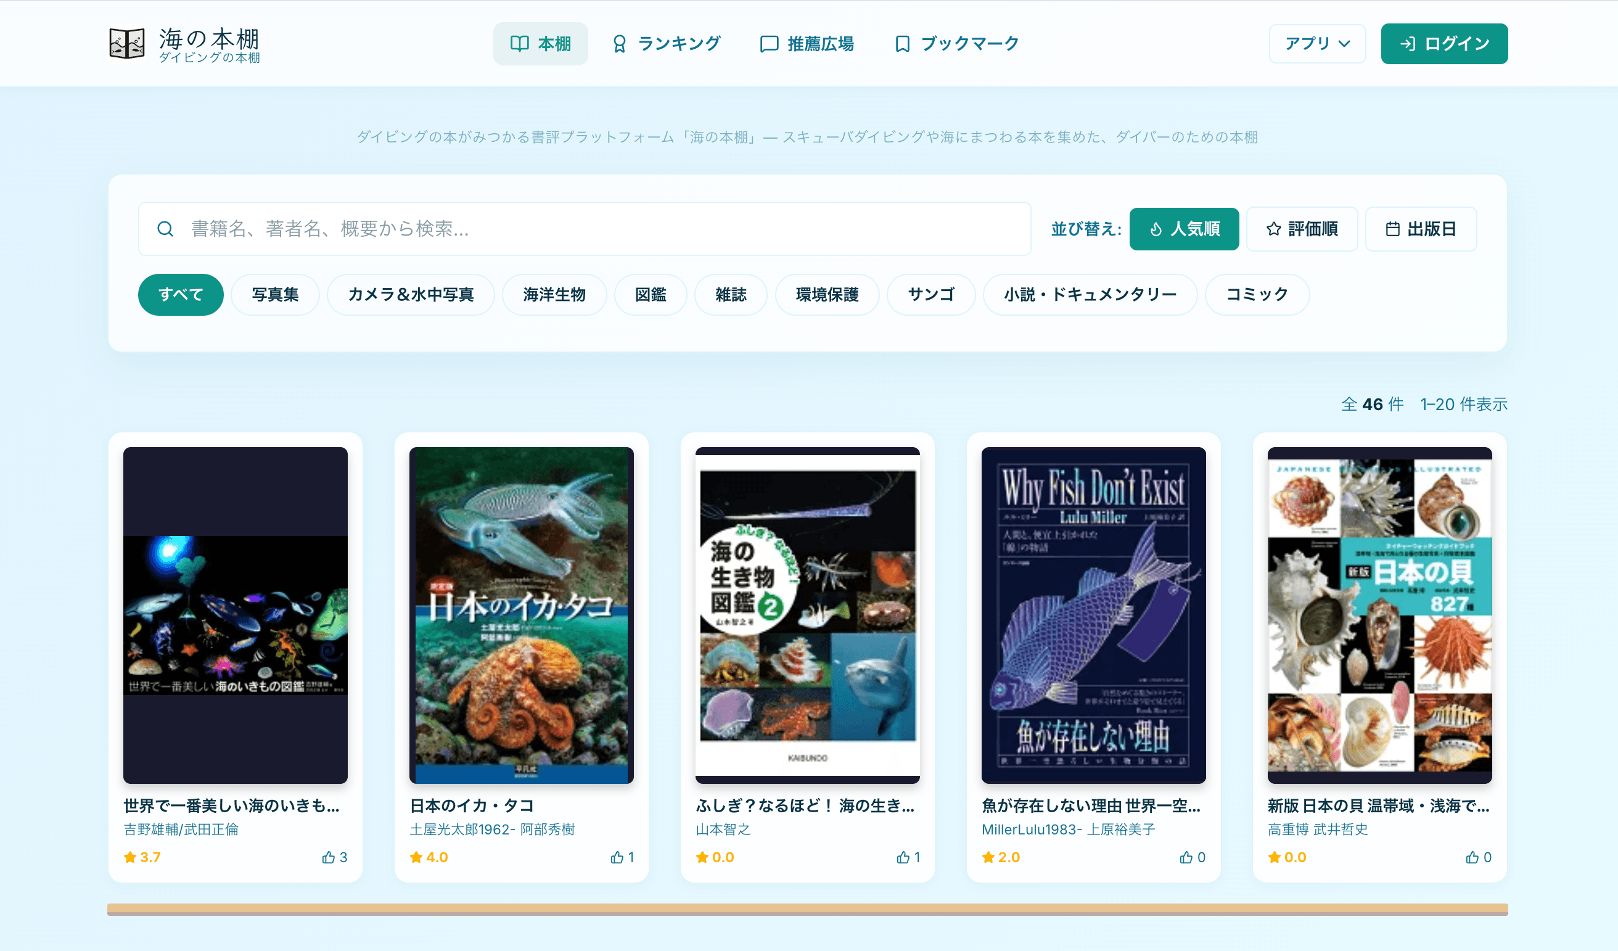The height and width of the screenshot is (951, 1618).
Task: Click the 4.0 star rating icon
Action: (x=417, y=857)
